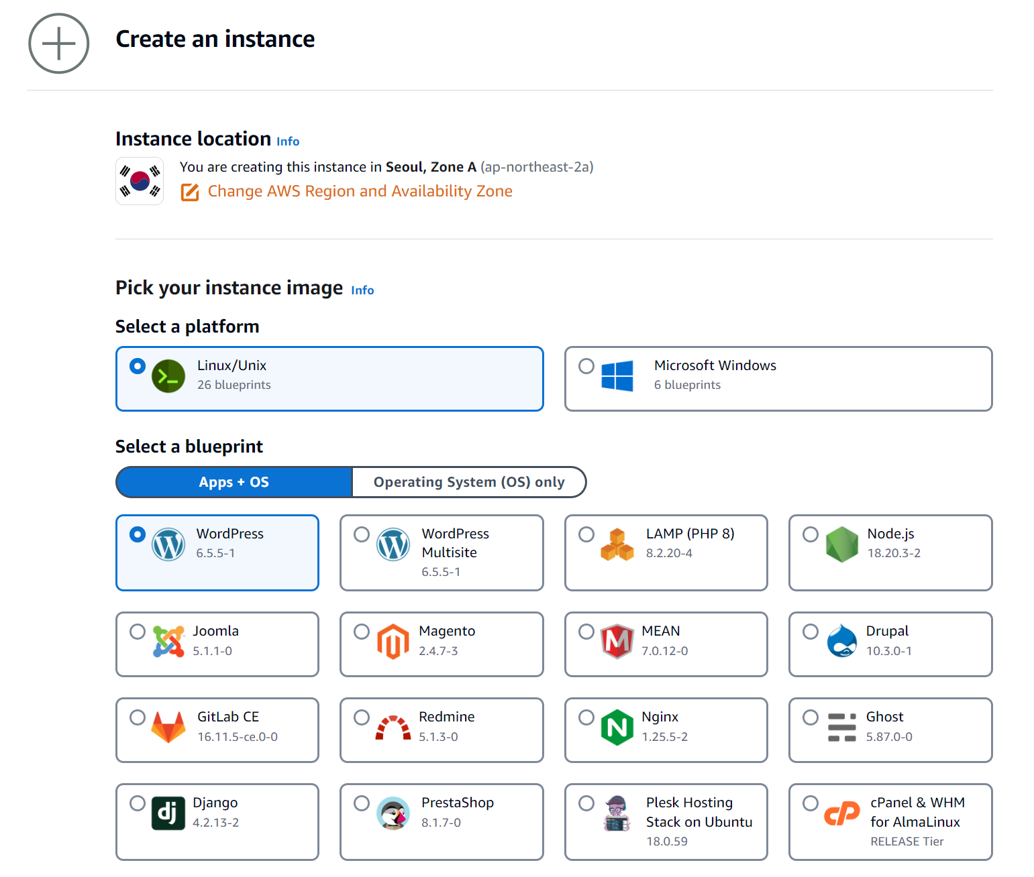This screenshot has height=877, width=1034.
Task: Click the Node.js version text 18.20.3-2
Action: coord(894,553)
